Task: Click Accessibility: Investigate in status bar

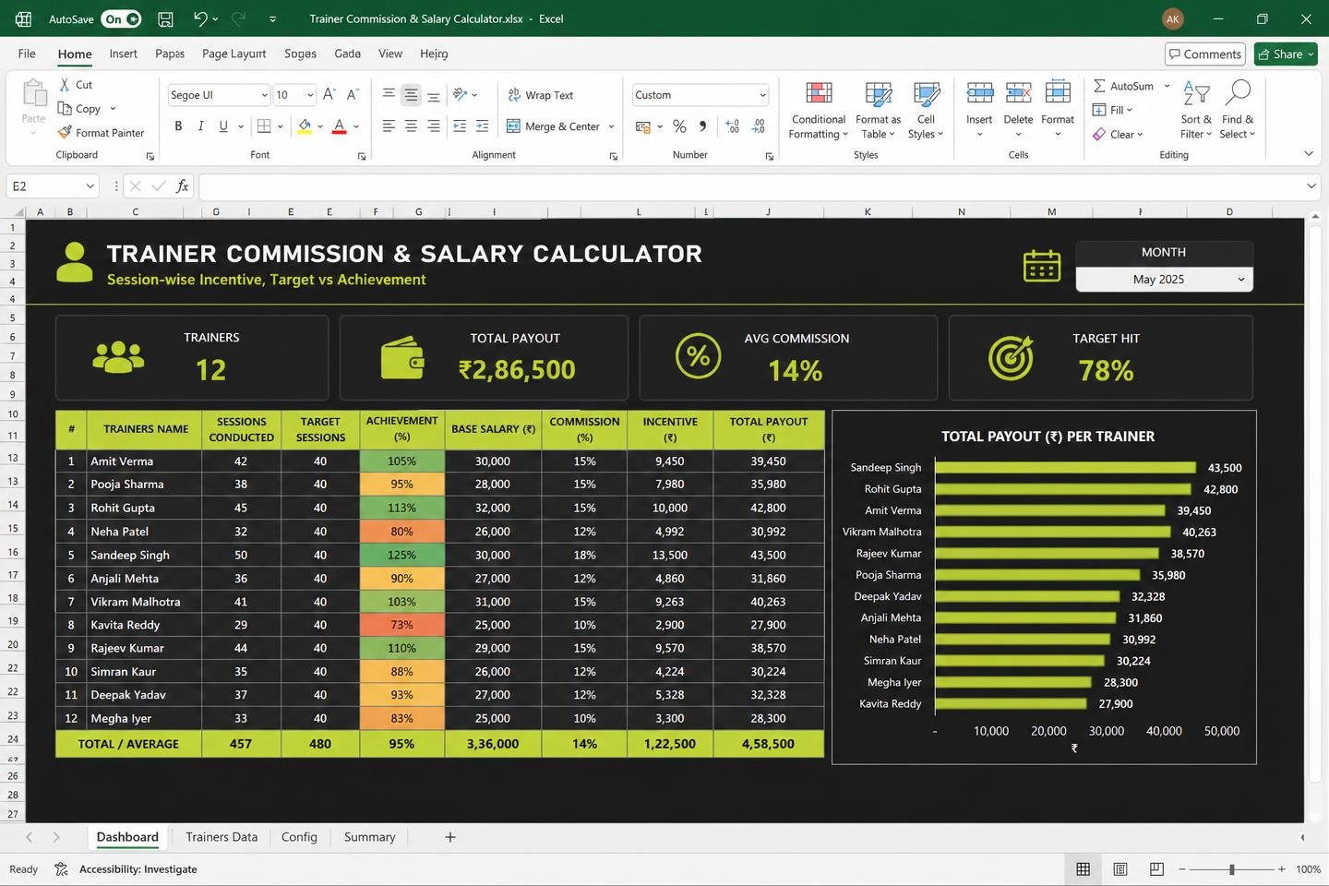Action: point(138,869)
